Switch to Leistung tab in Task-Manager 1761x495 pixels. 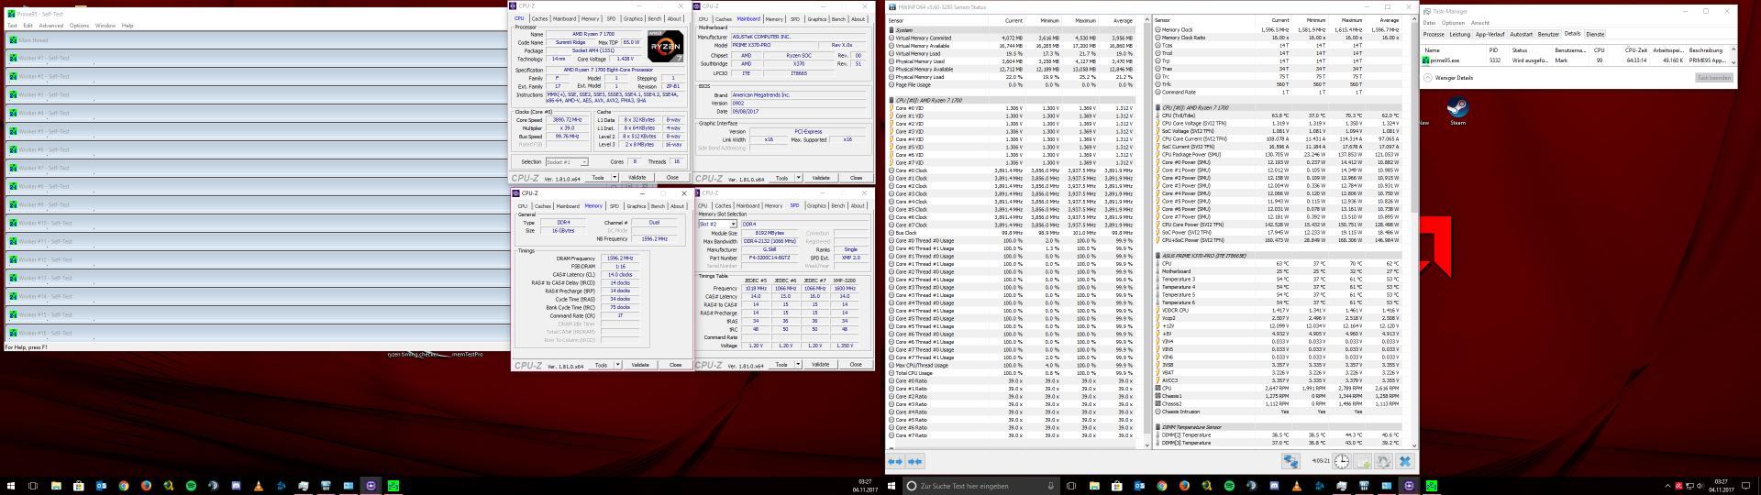(x=1460, y=34)
